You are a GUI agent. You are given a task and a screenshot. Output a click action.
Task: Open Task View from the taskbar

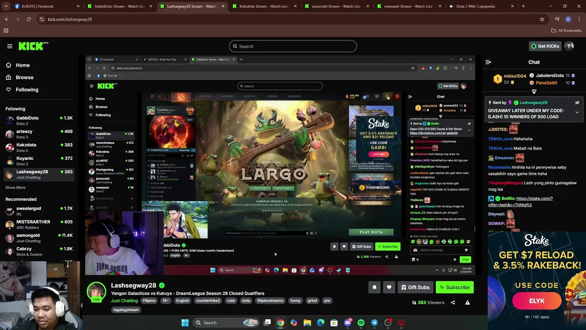(x=267, y=323)
